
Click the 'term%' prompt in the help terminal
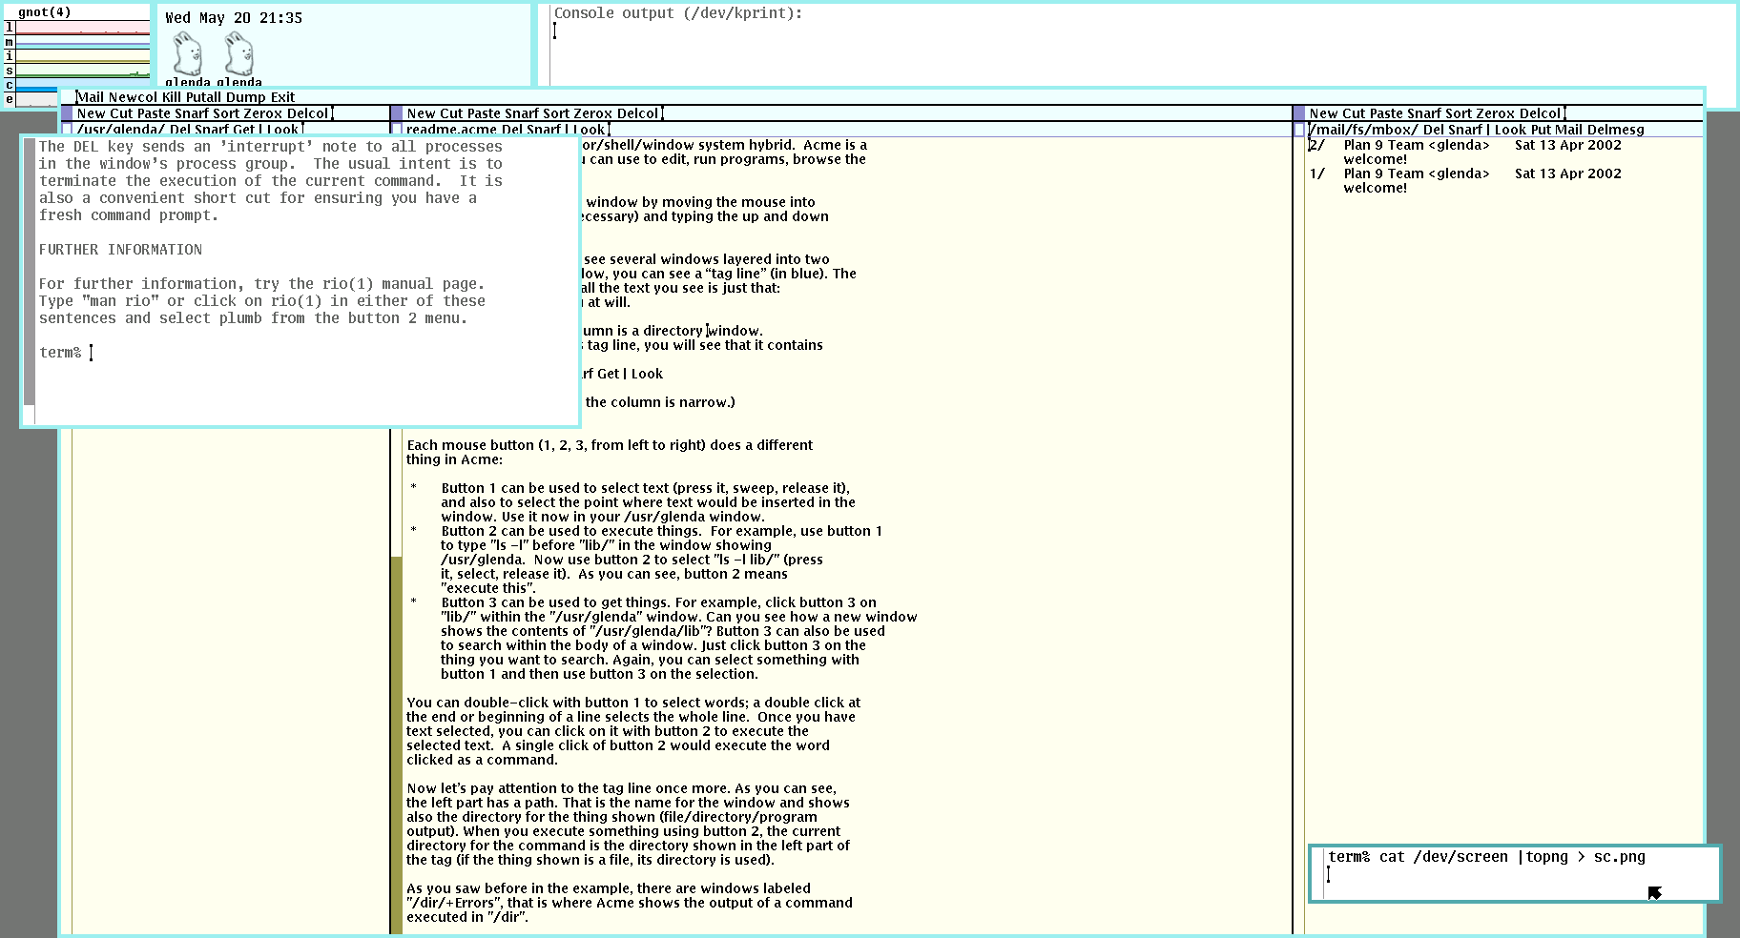60,353
